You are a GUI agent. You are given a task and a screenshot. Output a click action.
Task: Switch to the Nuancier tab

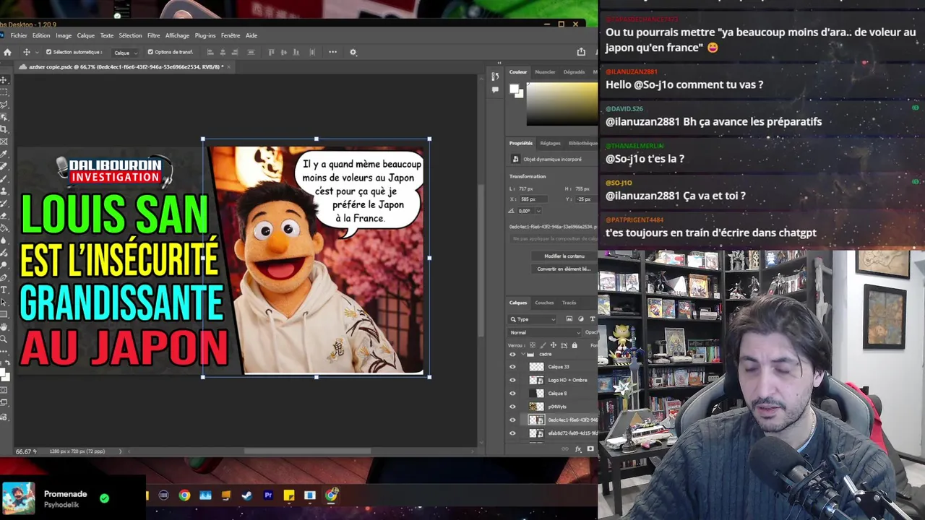[x=545, y=72]
